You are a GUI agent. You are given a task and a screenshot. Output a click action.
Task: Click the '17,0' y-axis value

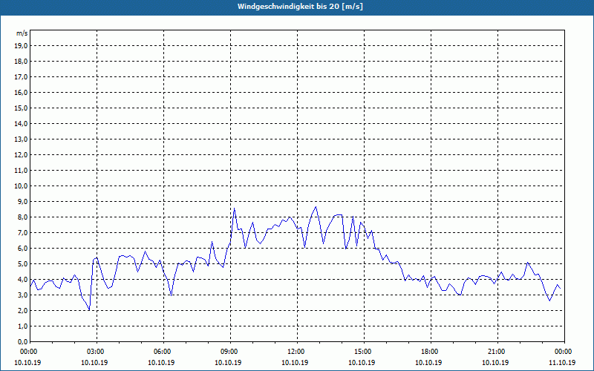[x=21, y=77]
